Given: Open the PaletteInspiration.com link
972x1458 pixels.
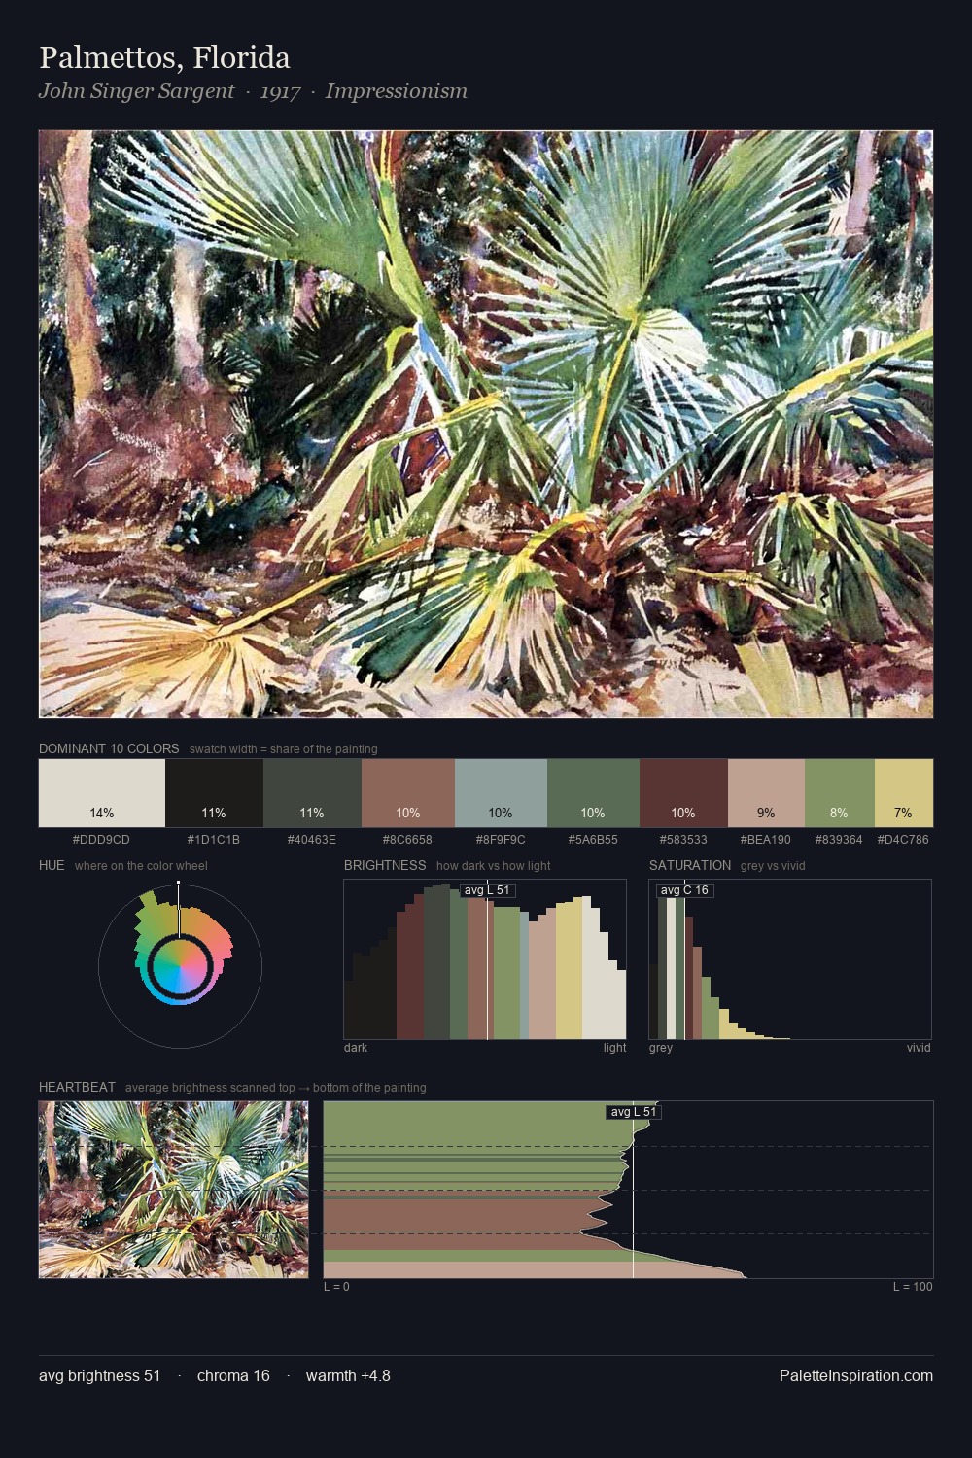Looking at the screenshot, I should point(856,1375).
